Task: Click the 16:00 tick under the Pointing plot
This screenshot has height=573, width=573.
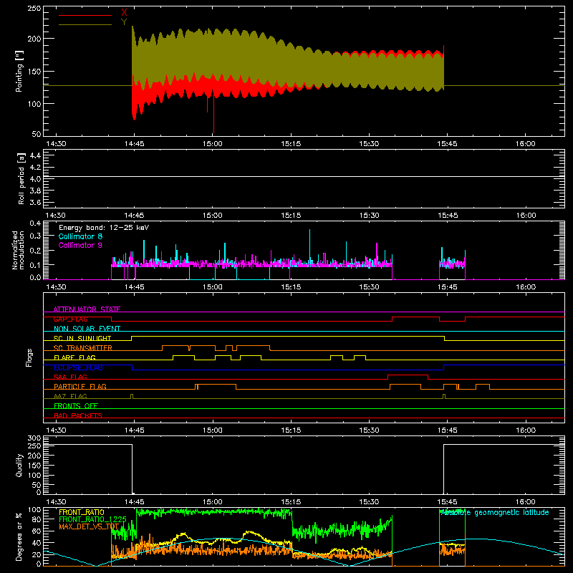Action: click(x=526, y=144)
